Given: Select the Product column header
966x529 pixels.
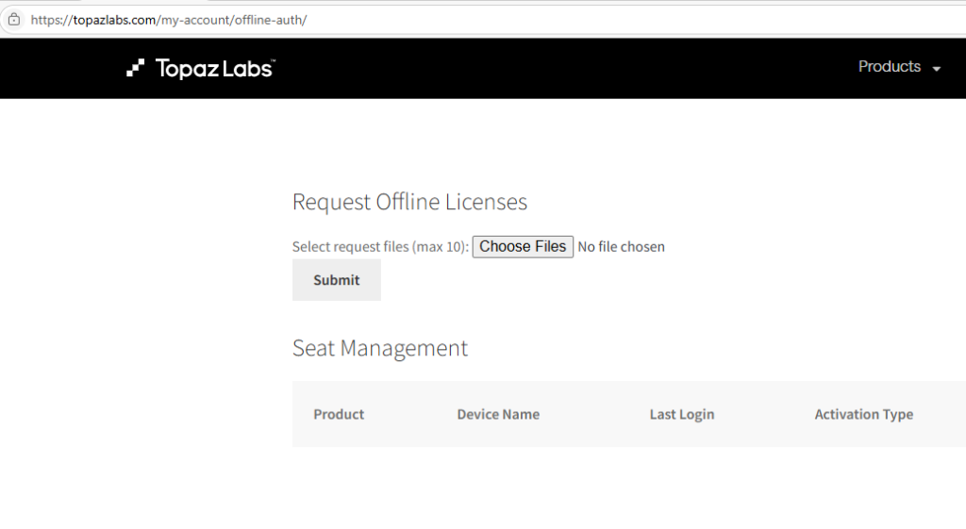Looking at the screenshot, I should (x=339, y=415).
